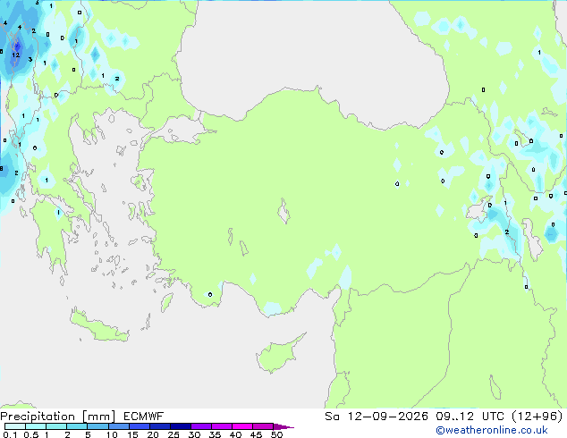Click the legend arrow tip above 50
567x438 pixels.
[x=283, y=426]
